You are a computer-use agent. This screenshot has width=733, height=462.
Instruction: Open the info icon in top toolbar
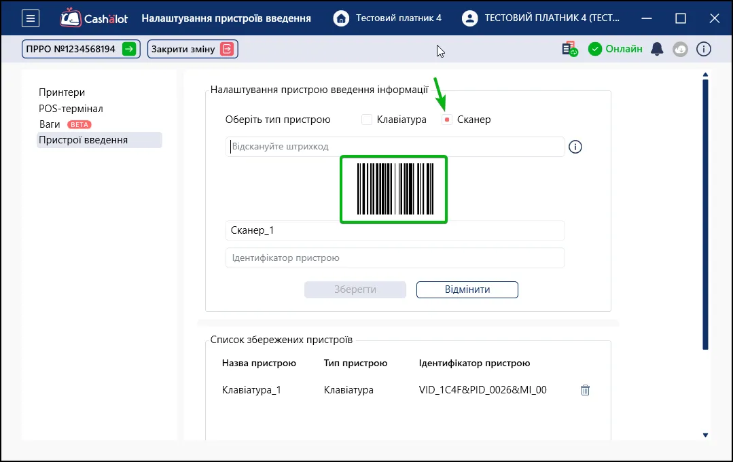pyautogui.click(x=704, y=49)
